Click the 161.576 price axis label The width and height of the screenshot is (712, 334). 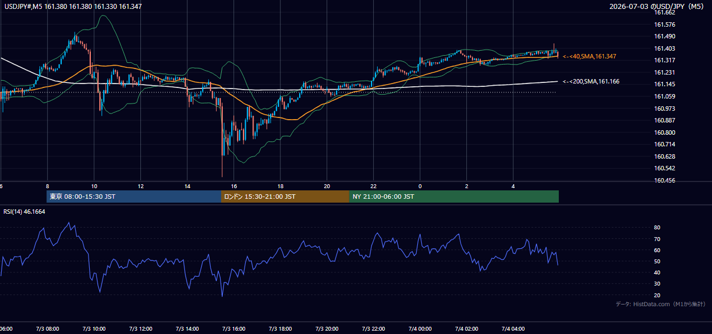[x=665, y=24]
